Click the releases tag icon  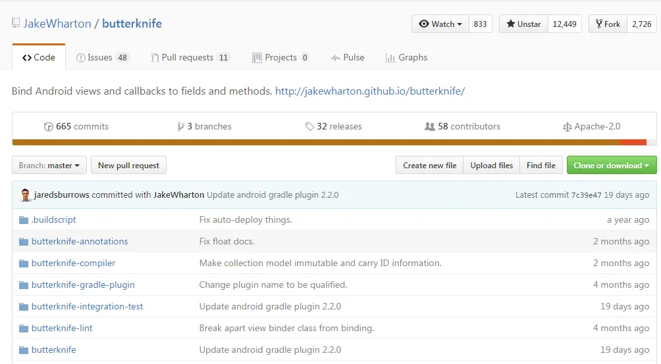309,127
